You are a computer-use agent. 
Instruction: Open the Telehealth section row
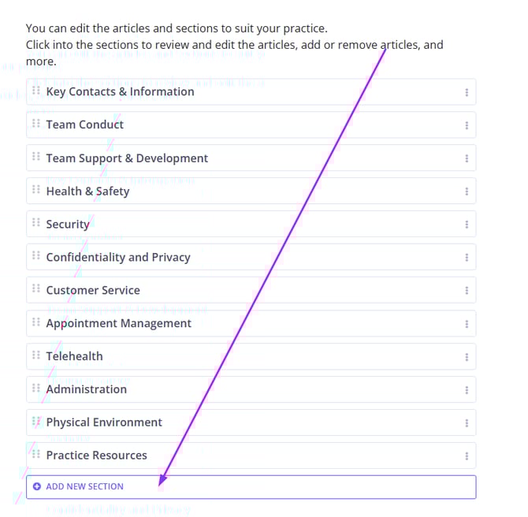(x=74, y=356)
